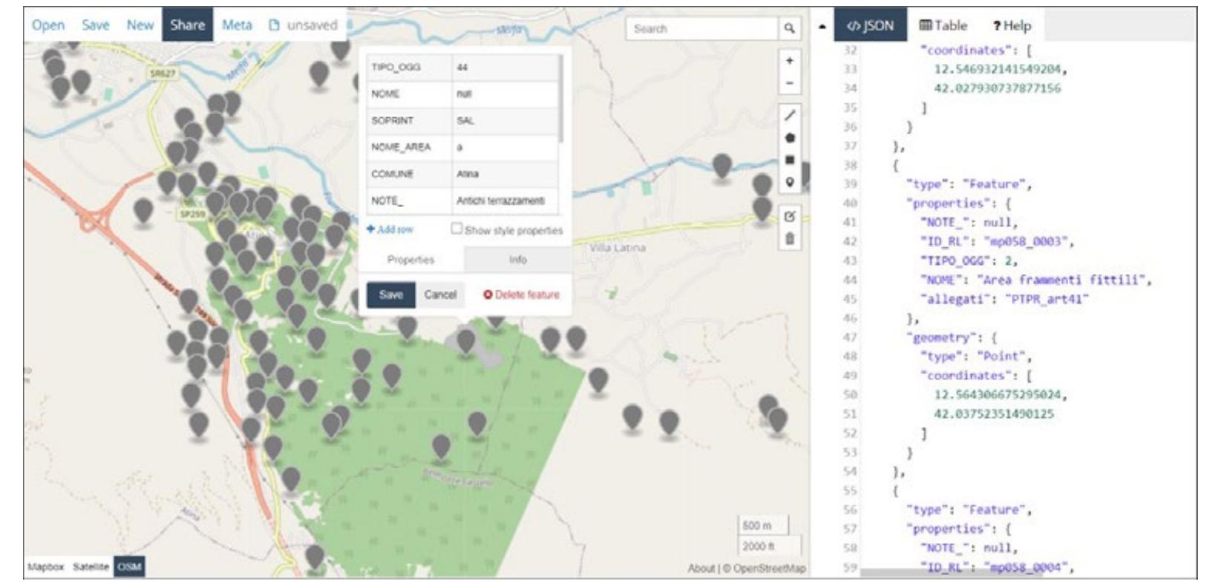This screenshot has width=1207, height=584.
Task: Open the Open menu
Action: (48, 25)
